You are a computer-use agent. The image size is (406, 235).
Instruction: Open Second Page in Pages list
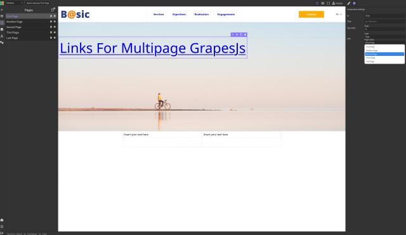point(30,27)
